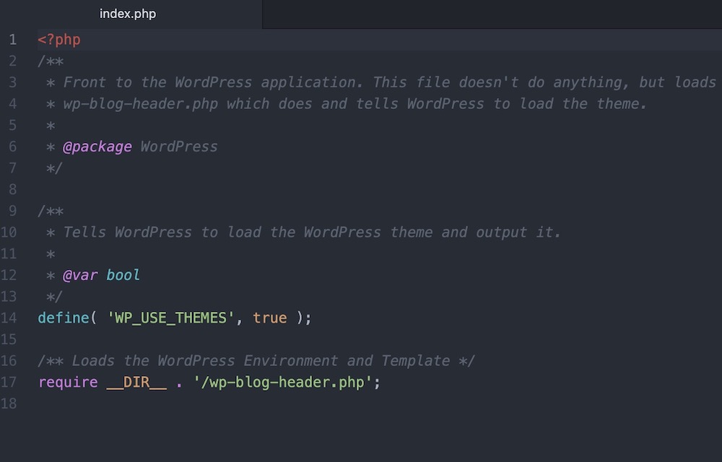Image resolution: width=722 pixels, height=462 pixels.
Task: Click the require keyword
Action: click(x=68, y=383)
